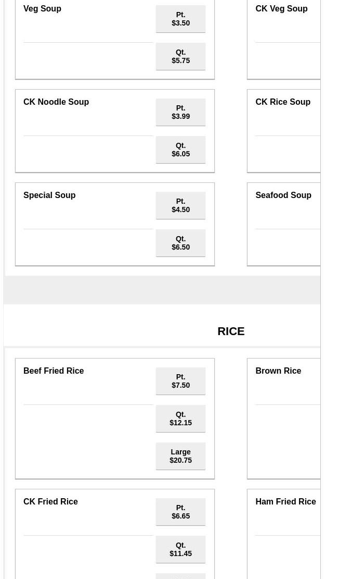Open the Brown Rice menu item
This screenshot has height=579, width=338.
278,371
